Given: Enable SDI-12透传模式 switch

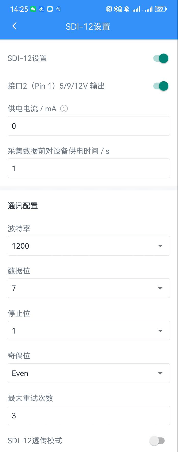Looking at the screenshot, I should [x=157, y=441].
